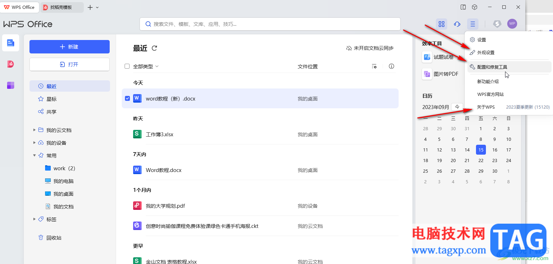Click the 新建 button
The image size is (553, 264).
click(x=70, y=47)
